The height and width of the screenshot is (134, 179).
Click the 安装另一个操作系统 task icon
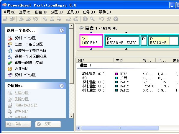pos(10,50)
